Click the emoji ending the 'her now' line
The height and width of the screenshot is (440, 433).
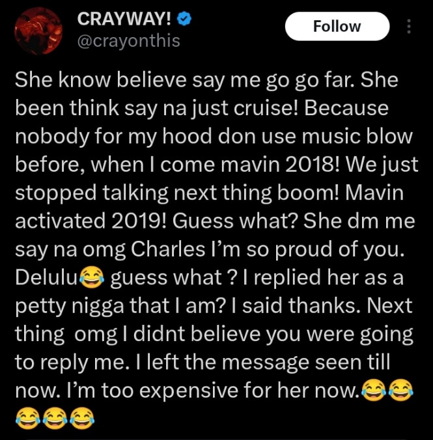[x=400, y=390]
